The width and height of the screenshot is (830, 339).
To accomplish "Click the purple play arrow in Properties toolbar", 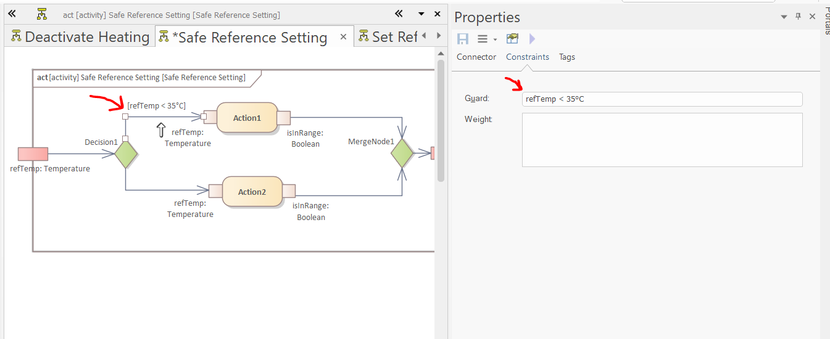I will click(532, 39).
